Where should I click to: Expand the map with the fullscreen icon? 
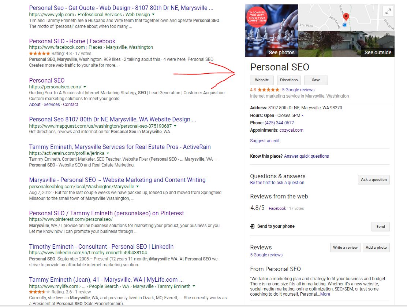coord(388,11)
